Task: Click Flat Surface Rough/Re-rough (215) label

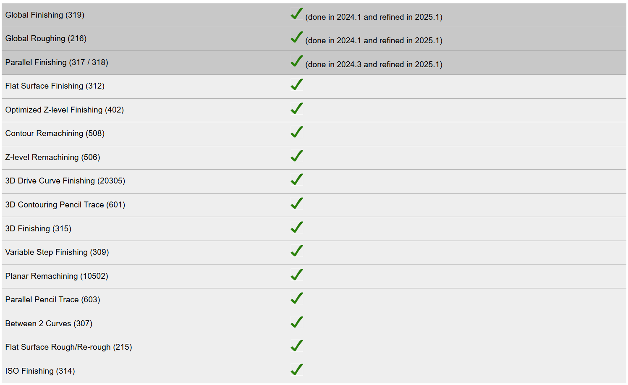Action: tap(68, 347)
